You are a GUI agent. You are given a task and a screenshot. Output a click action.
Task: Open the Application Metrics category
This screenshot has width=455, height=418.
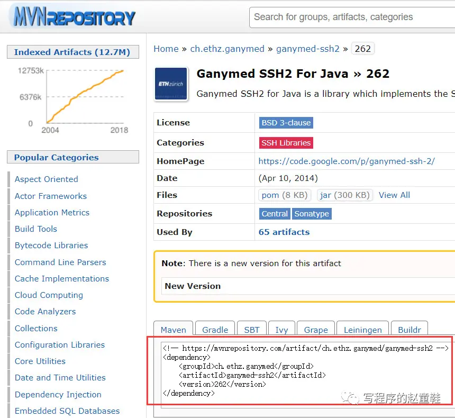click(x=52, y=213)
